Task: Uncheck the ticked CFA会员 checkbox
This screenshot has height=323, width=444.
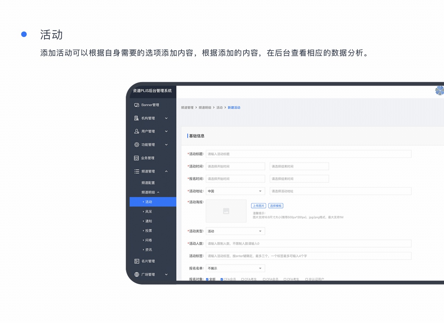Action: pos(222,279)
